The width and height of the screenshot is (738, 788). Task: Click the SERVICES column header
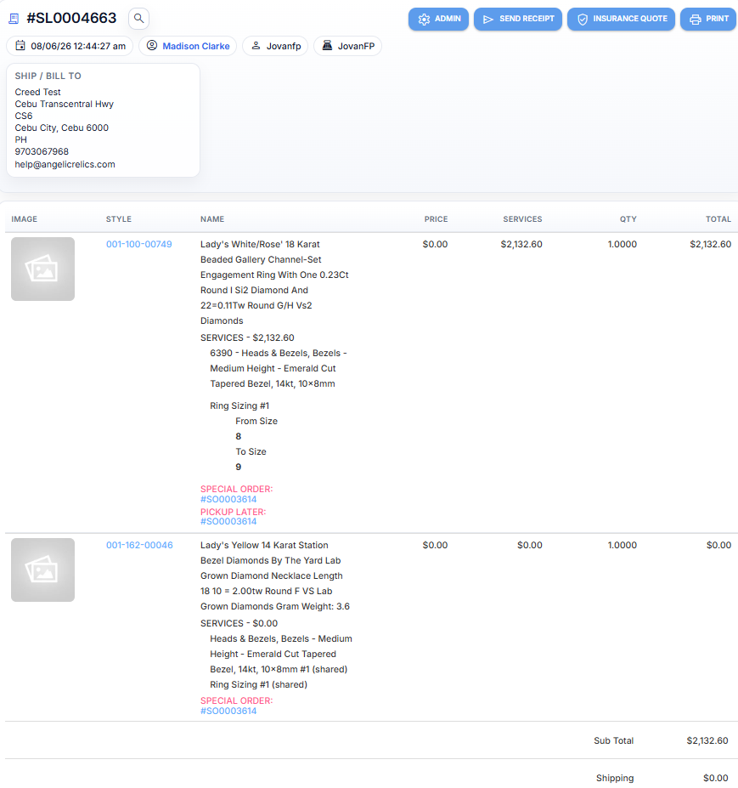tap(522, 219)
